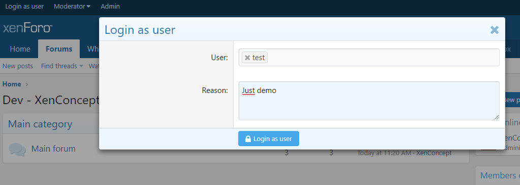Screen dimensions: 520x185
Task: Open the Main category heading
Action: click(40, 124)
